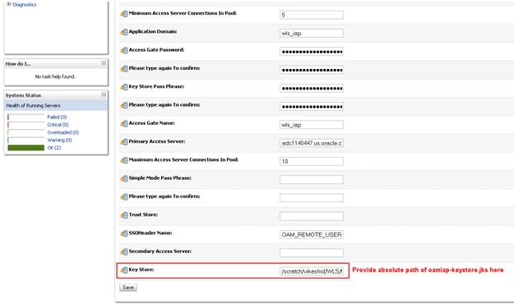The image size is (514, 304).
Task: Click the Health of Running Servers header
Action: coord(56,105)
